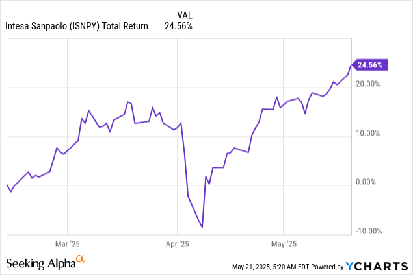The height and width of the screenshot is (275, 413).
Task: Click the YCharts logo
Action: pos(377,265)
